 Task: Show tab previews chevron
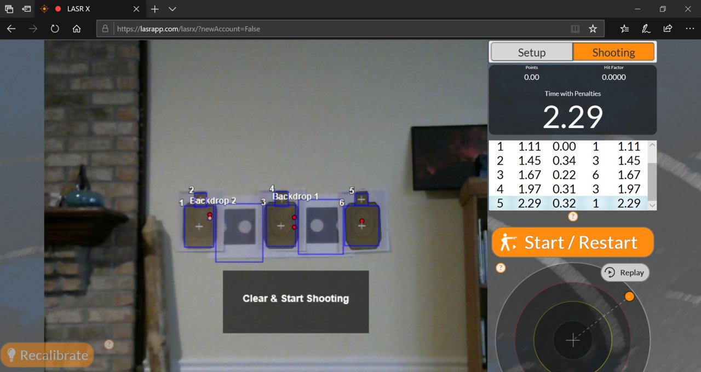172,9
